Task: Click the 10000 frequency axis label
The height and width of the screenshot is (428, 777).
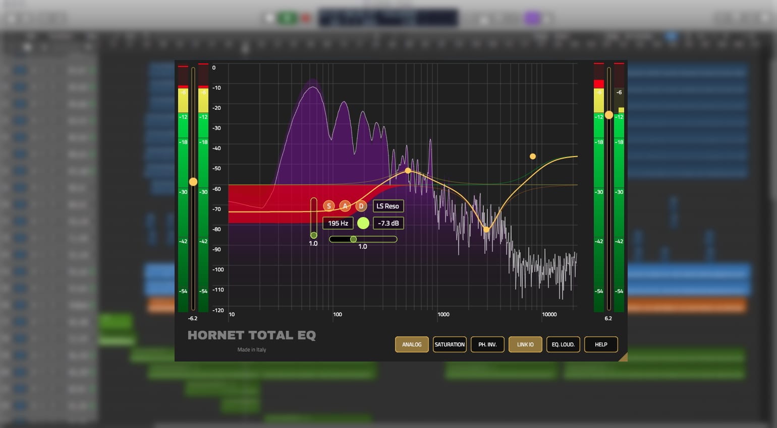Action: click(x=549, y=314)
